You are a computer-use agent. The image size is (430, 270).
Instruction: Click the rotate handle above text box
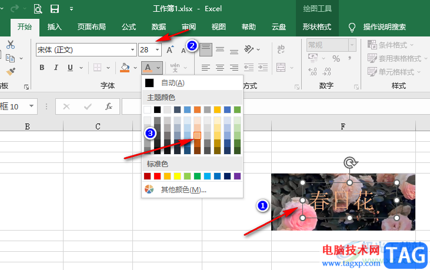[349, 163]
